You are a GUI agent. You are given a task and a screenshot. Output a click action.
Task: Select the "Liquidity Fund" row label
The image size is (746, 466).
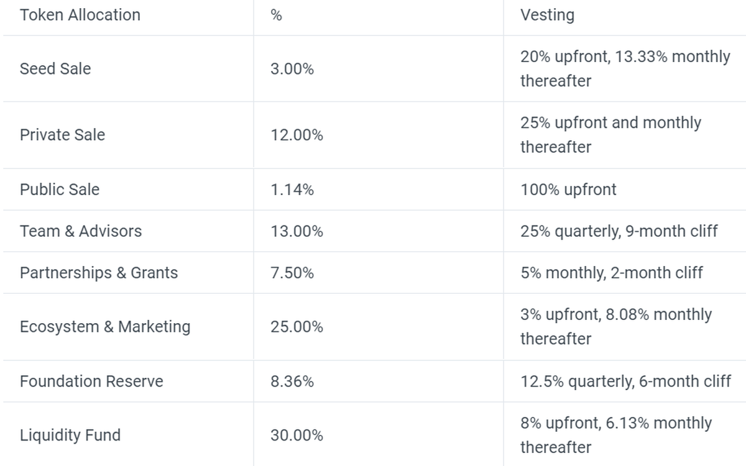70,435
